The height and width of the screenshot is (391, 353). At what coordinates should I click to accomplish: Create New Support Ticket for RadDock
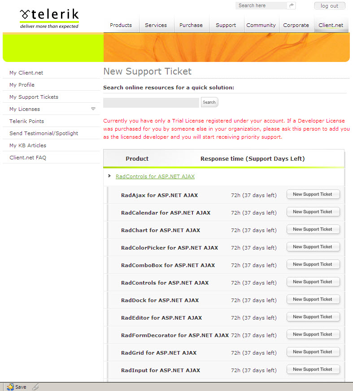point(313,299)
